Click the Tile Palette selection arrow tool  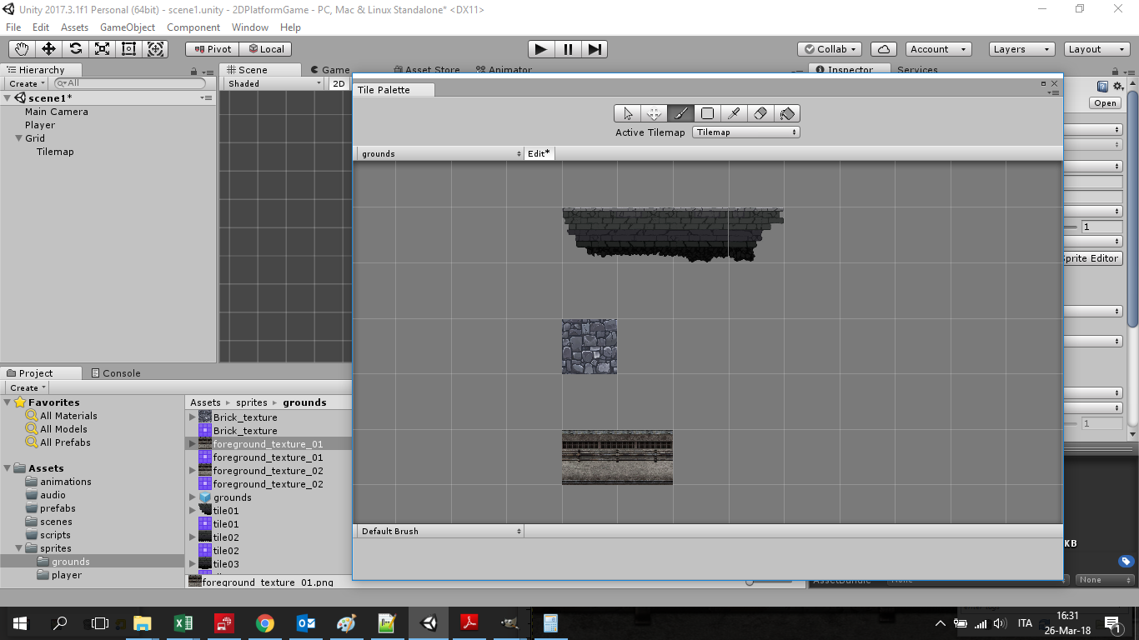(x=628, y=113)
